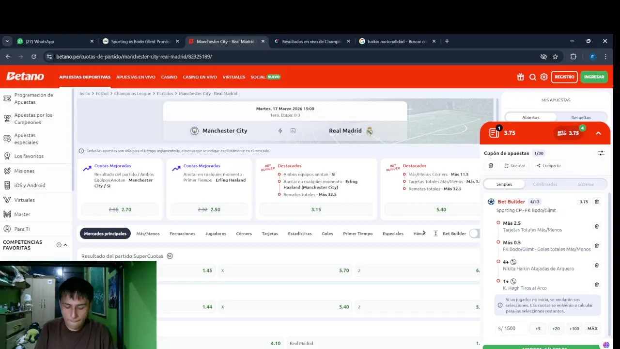Click Guardar in the betslip

click(x=514, y=166)
